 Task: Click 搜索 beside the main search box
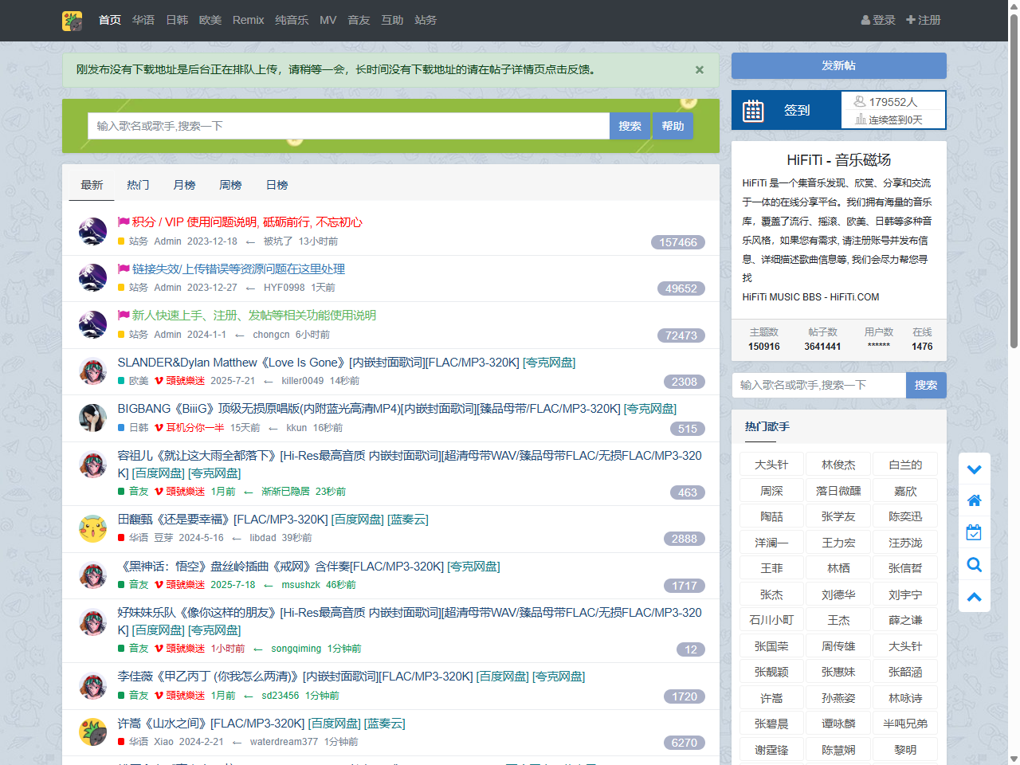tap(630, 126)
